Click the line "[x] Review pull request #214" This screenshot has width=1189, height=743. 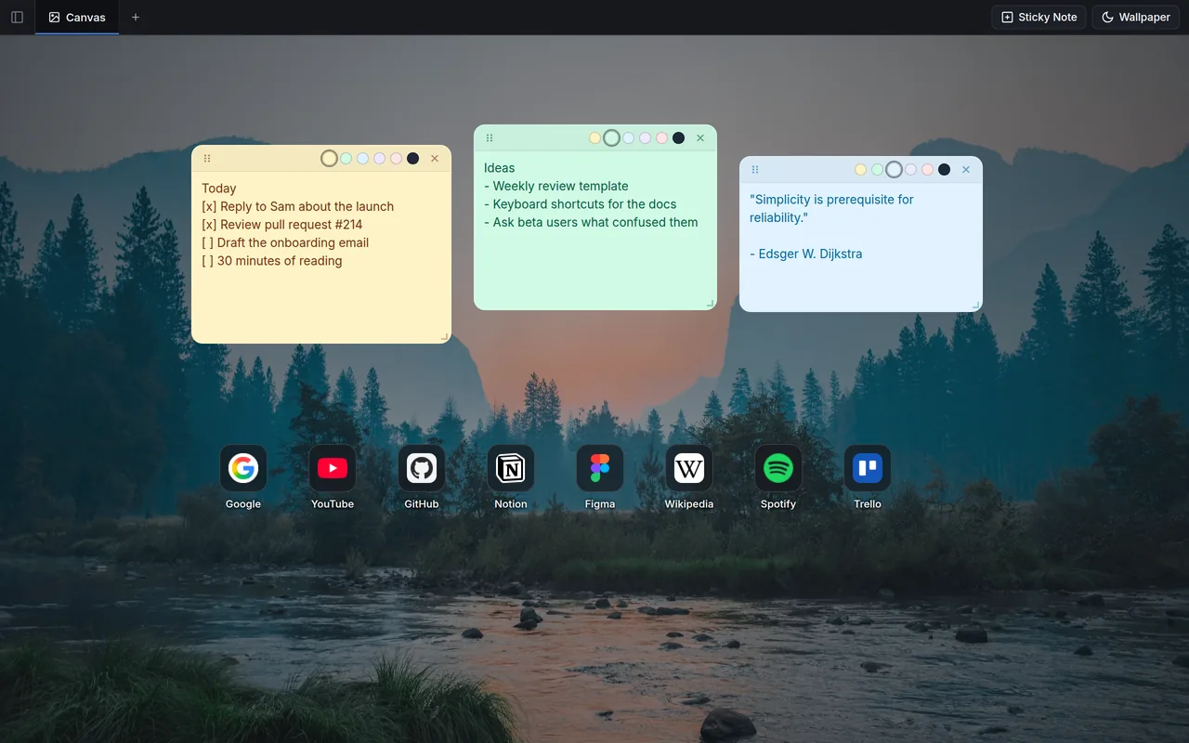(282, 225)
